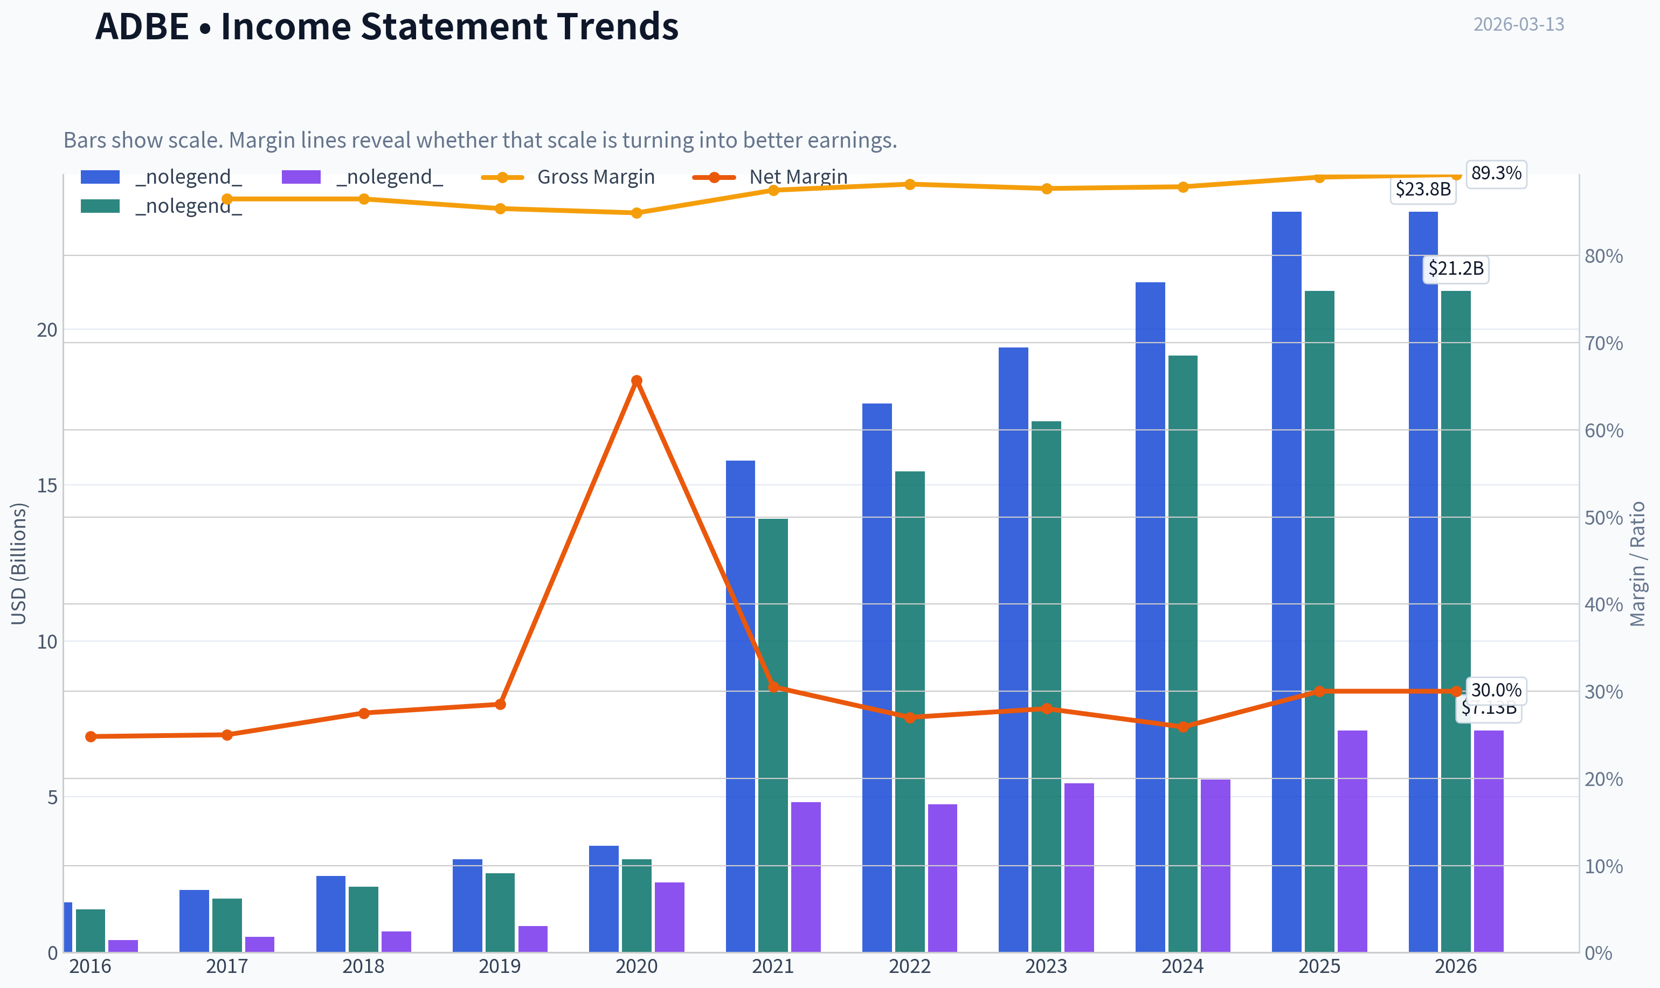Click the 89.3% gross margin annotation
This screenshot has width=1660, height=988.
pos(1496,174)
